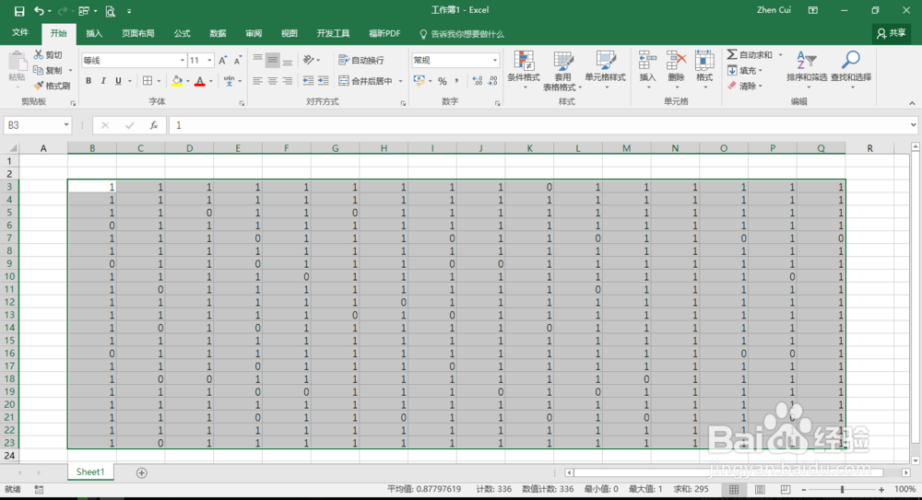Image resolution: width=922 pixels, height=500 pixels.
Task: Undo the last action
Action: [39, 10]
